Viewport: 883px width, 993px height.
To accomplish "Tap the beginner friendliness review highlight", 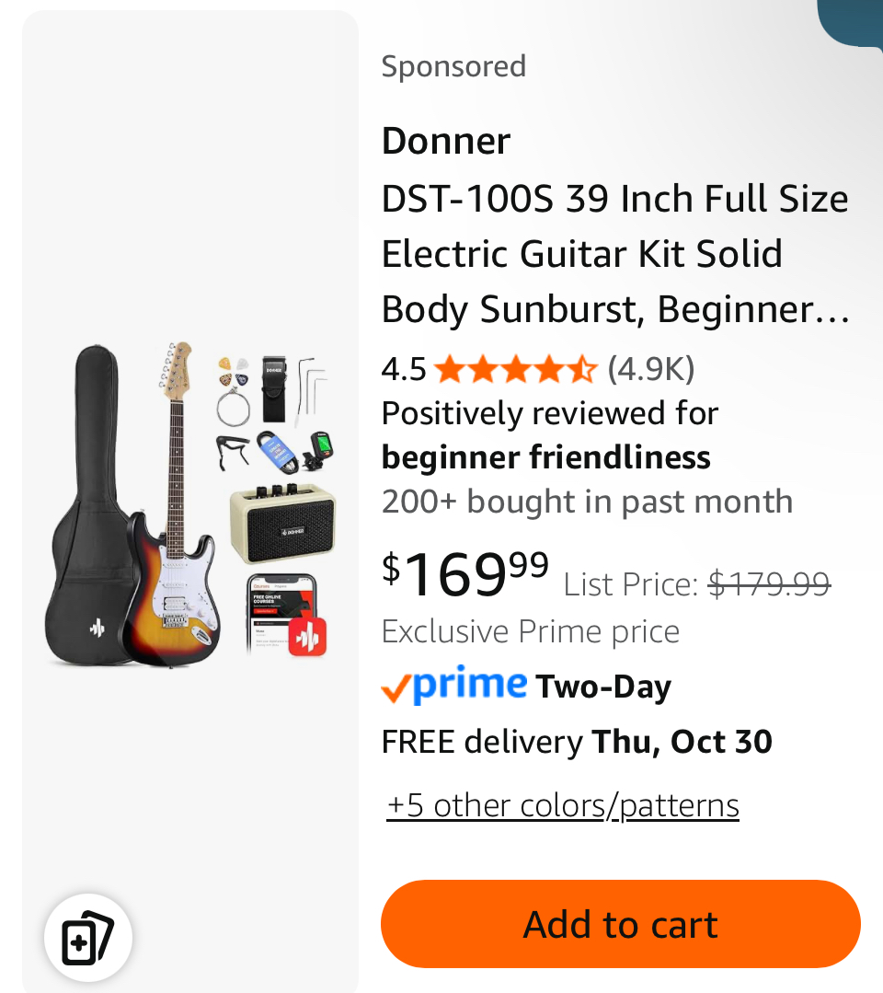I will 546,457.
